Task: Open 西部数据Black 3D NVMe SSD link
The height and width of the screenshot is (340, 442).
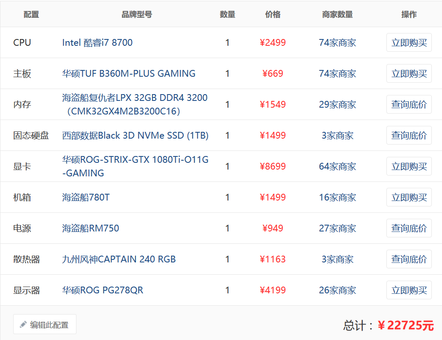Action: point(135,135)
